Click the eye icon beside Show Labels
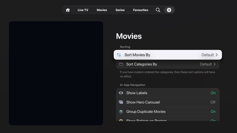Screen dimensions: 237x133 point(121,93)
